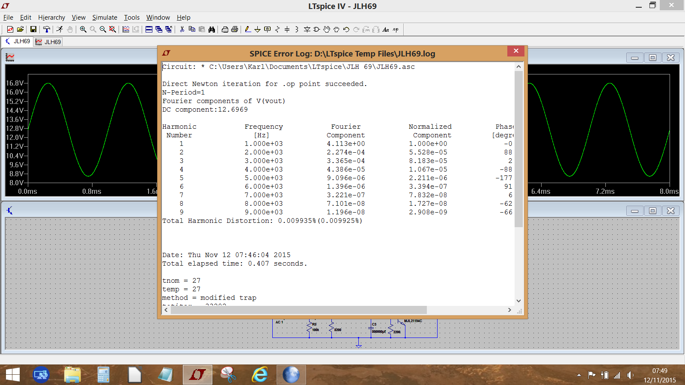Click error log vertical scrollbar down arrow
This screenshot has width=685, height=385.
518,301
